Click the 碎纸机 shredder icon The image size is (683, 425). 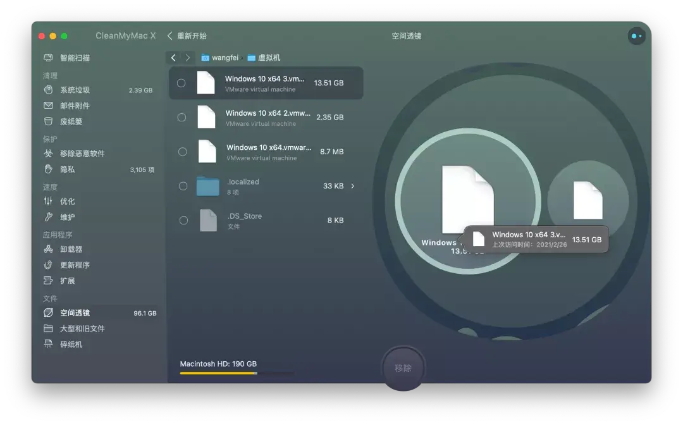tap(48, 344)
